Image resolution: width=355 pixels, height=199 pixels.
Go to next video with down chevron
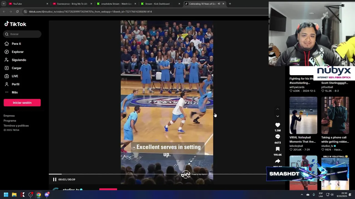click(278, 116)
